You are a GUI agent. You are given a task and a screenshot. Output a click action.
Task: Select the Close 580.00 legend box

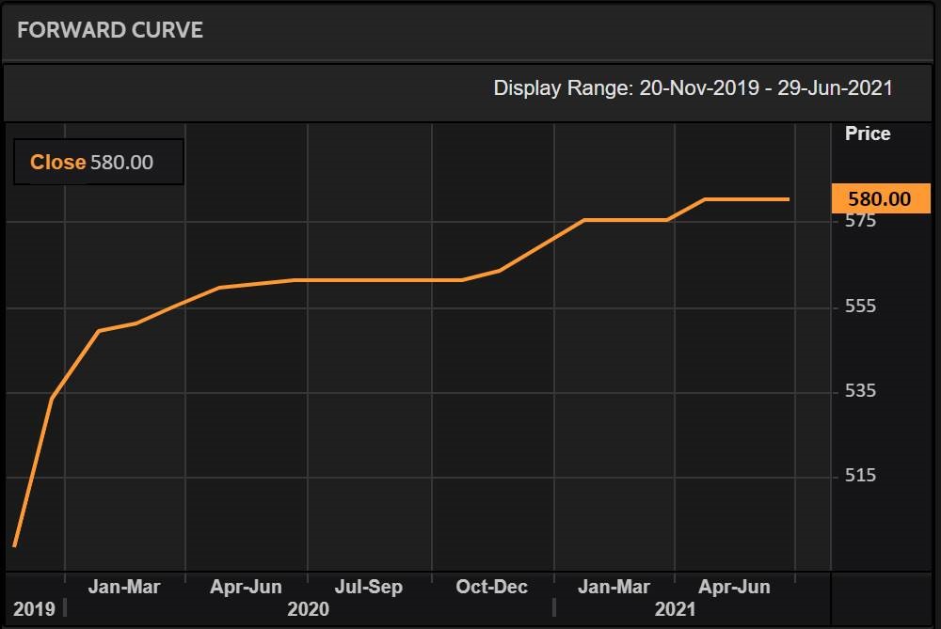coord(98,163)
